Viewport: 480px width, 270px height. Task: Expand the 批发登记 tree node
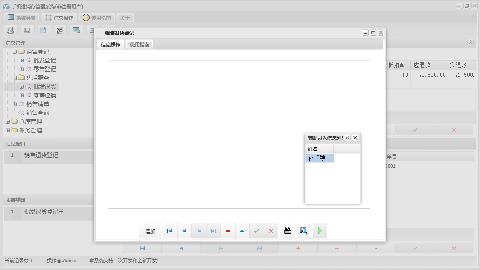point(21,61)
